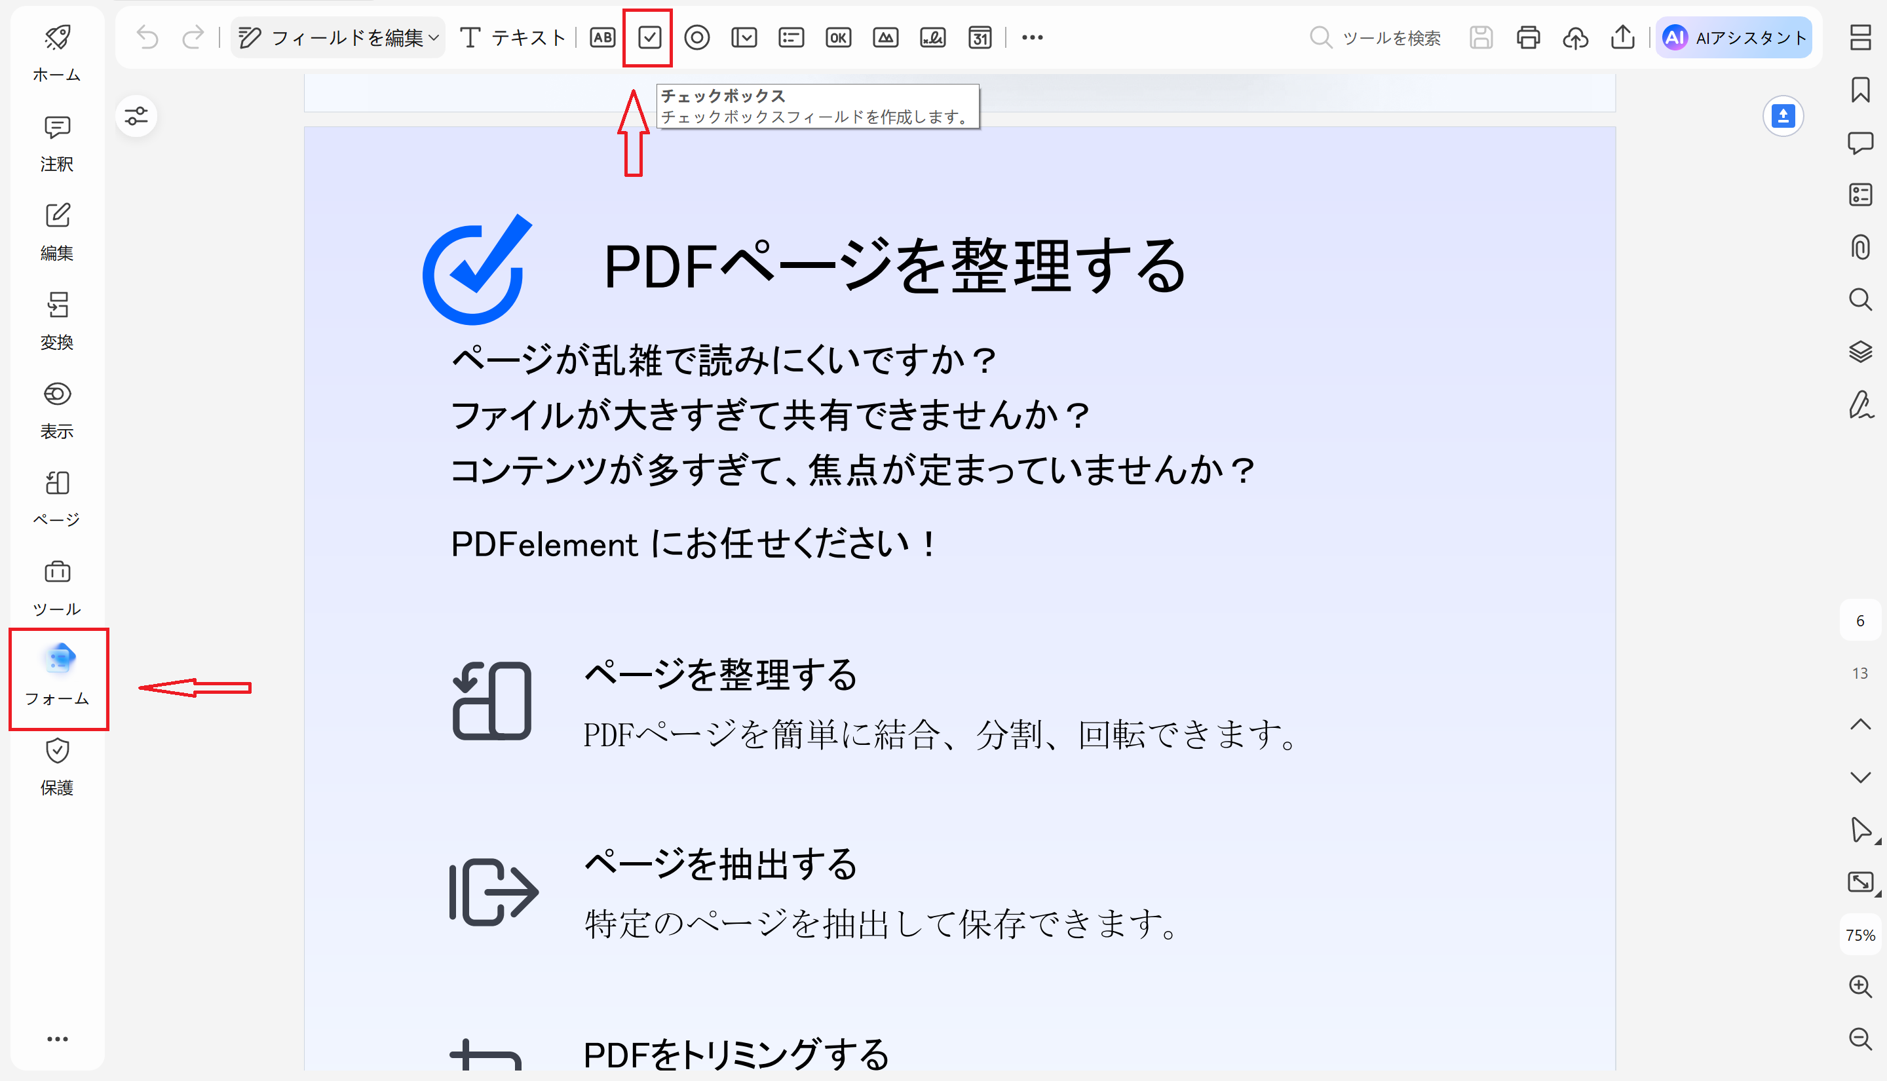Open the form fields list panel
The width and height of the screenshot is (1887, 1081).
[x=1860, y=195]
